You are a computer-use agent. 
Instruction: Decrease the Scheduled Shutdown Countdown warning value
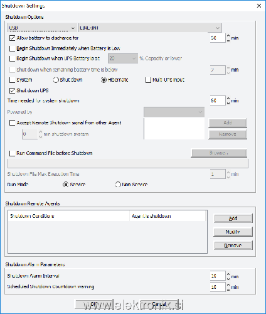[x=228, y=289]
